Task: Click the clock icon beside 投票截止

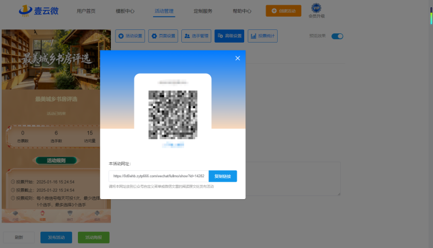Action: [x=13, y=190]
